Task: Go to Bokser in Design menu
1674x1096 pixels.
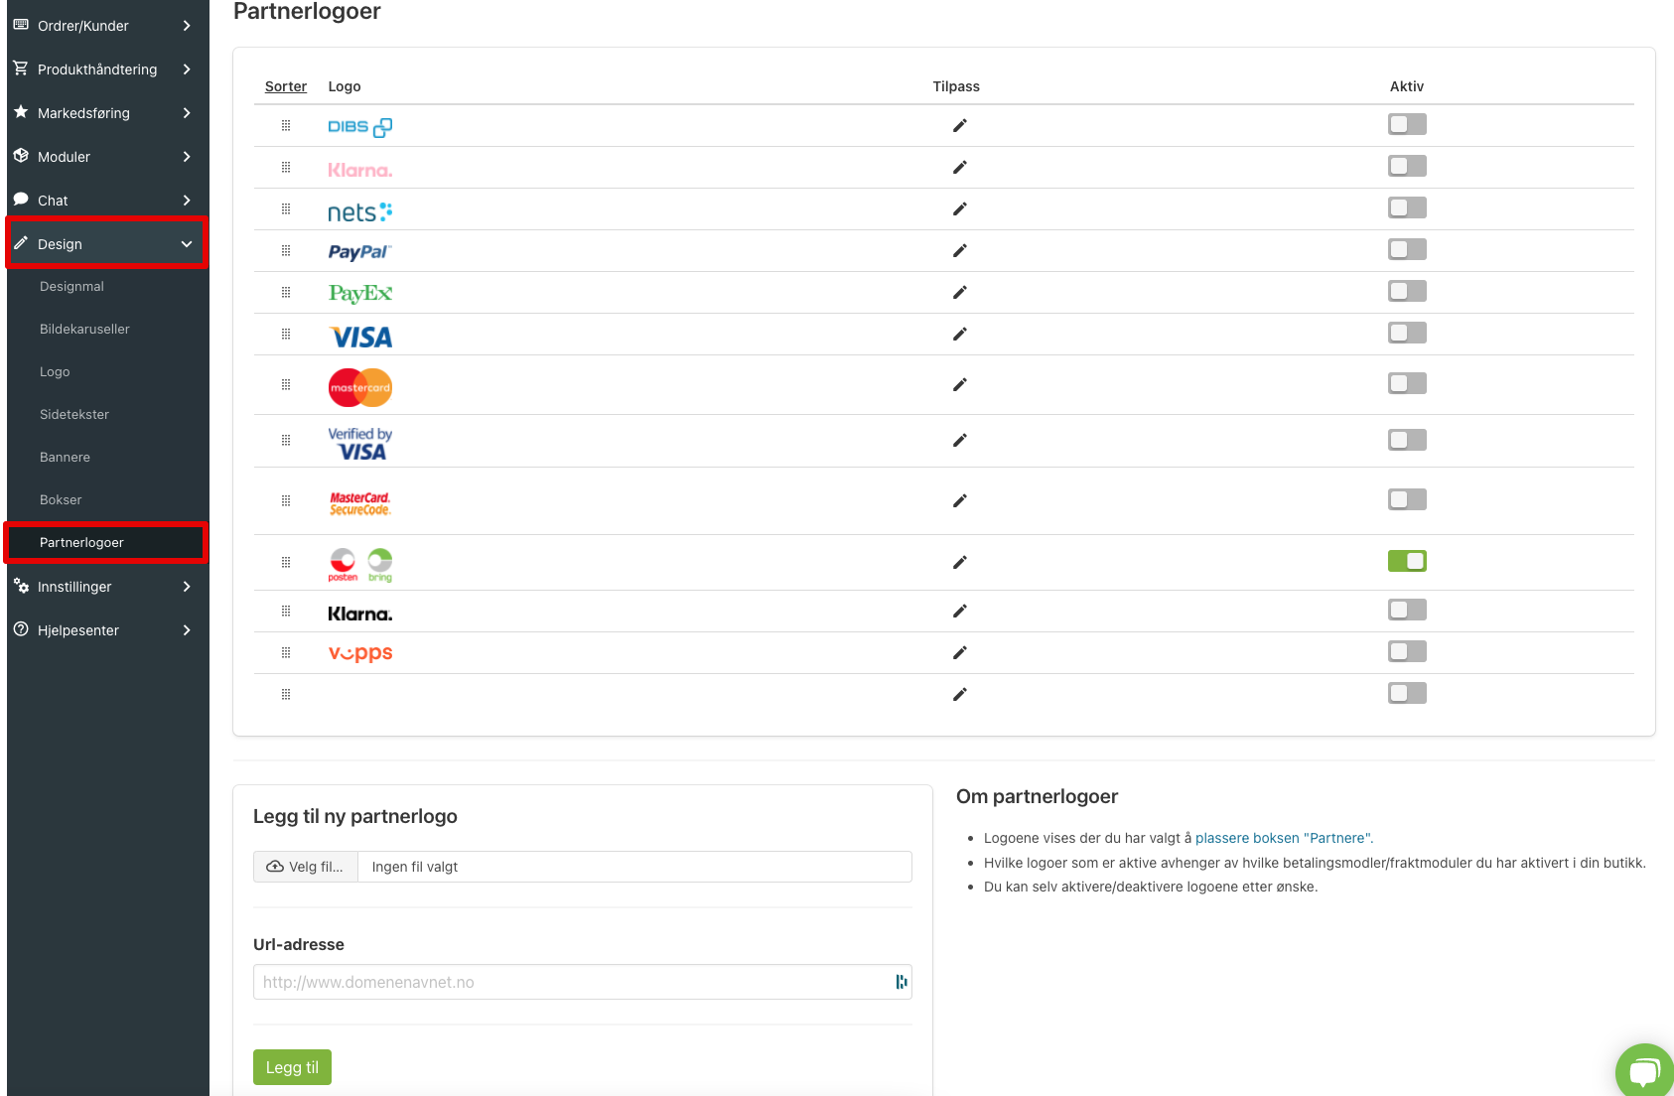Action: point(61,500)
